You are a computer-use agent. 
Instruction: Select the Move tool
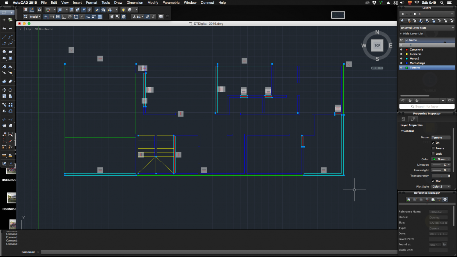(4, 90)
